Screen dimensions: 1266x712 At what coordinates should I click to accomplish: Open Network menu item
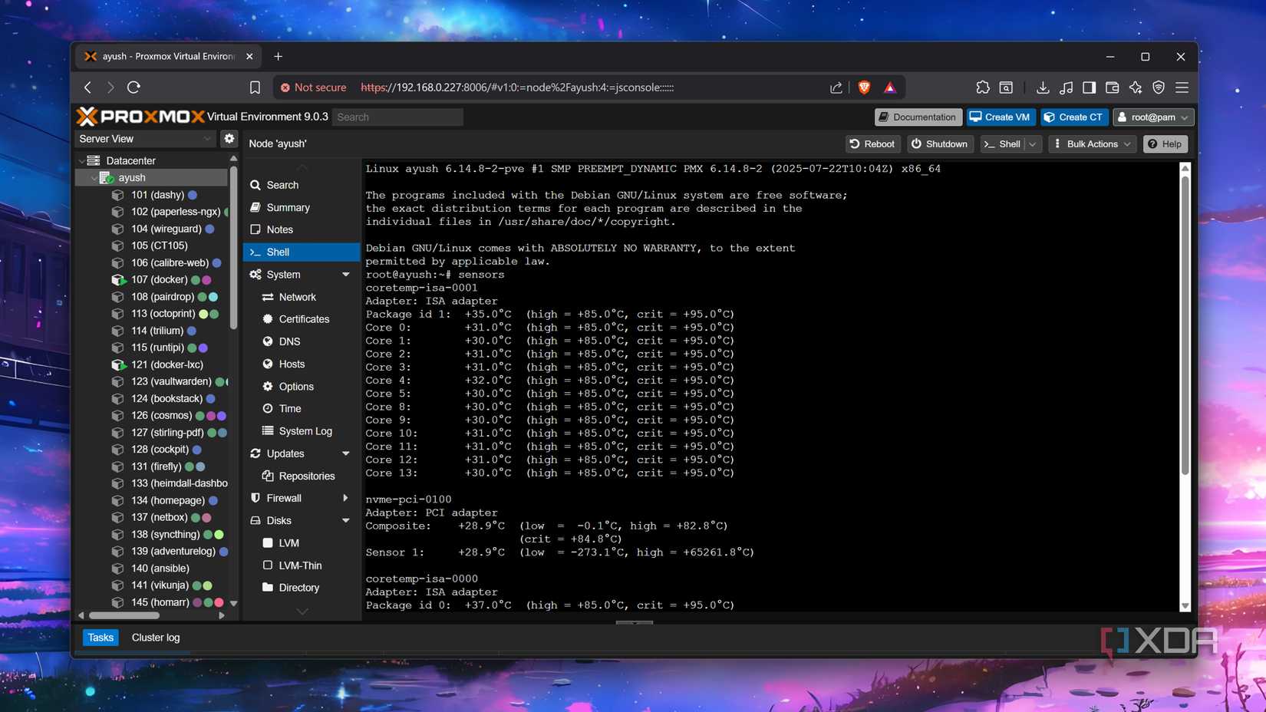(x=302, y=297)
